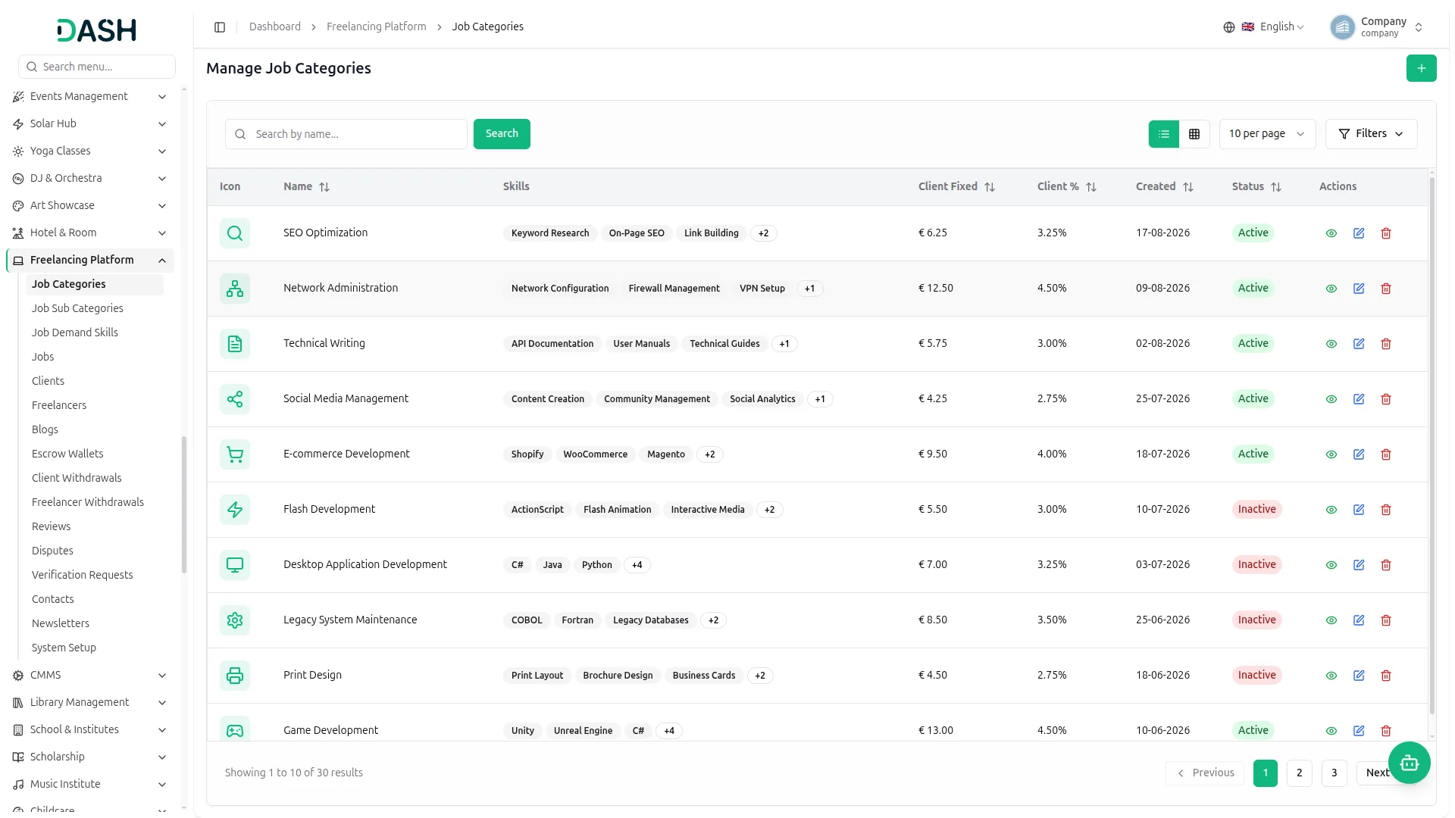Open the Filters dropdown
The image size is (1455, 818).
click(1371, 134)
